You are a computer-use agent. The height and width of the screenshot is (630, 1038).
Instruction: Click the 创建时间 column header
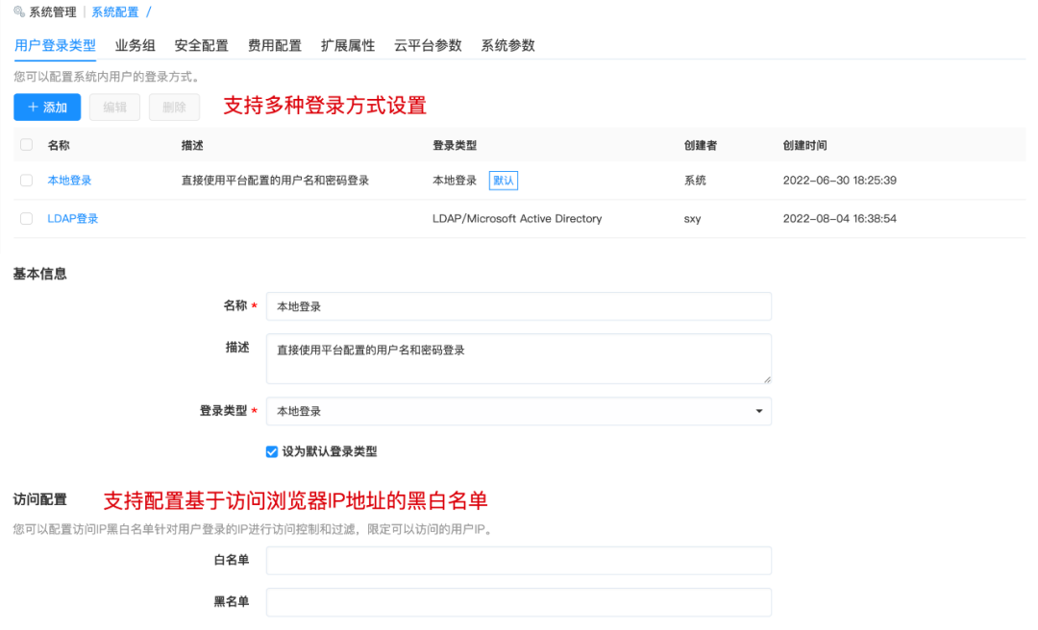coord(804,145)
